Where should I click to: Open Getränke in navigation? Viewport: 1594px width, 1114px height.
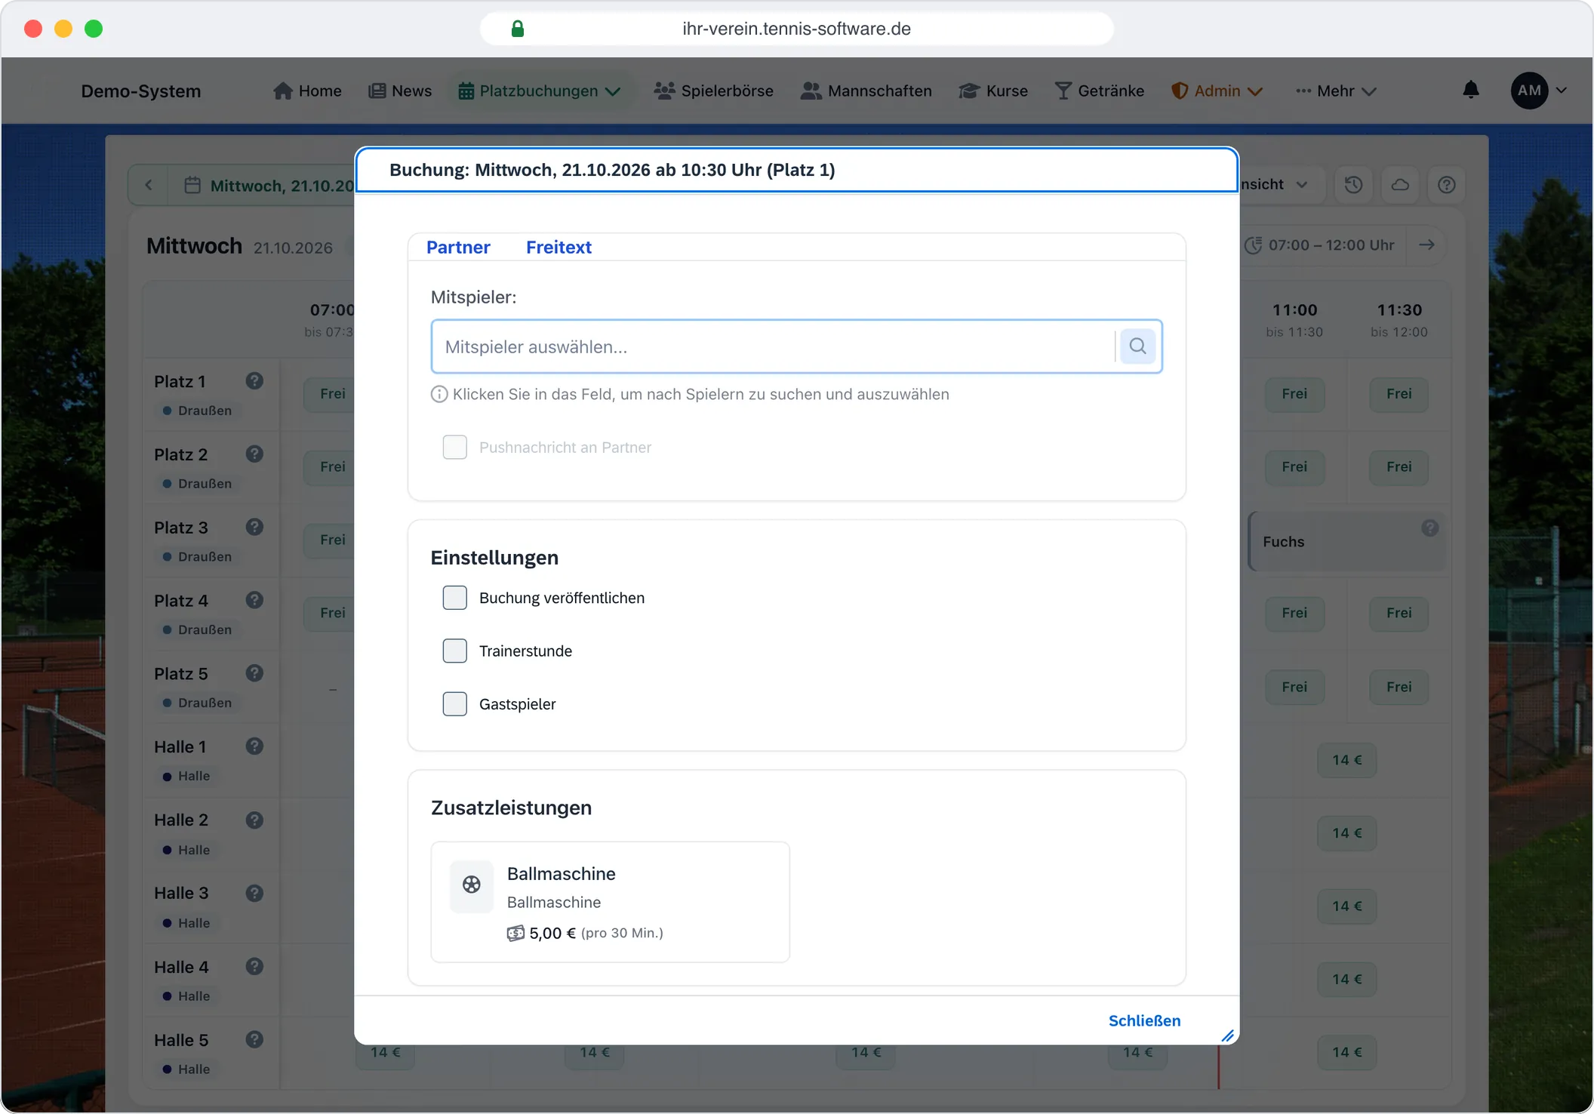coord(1100,91)
